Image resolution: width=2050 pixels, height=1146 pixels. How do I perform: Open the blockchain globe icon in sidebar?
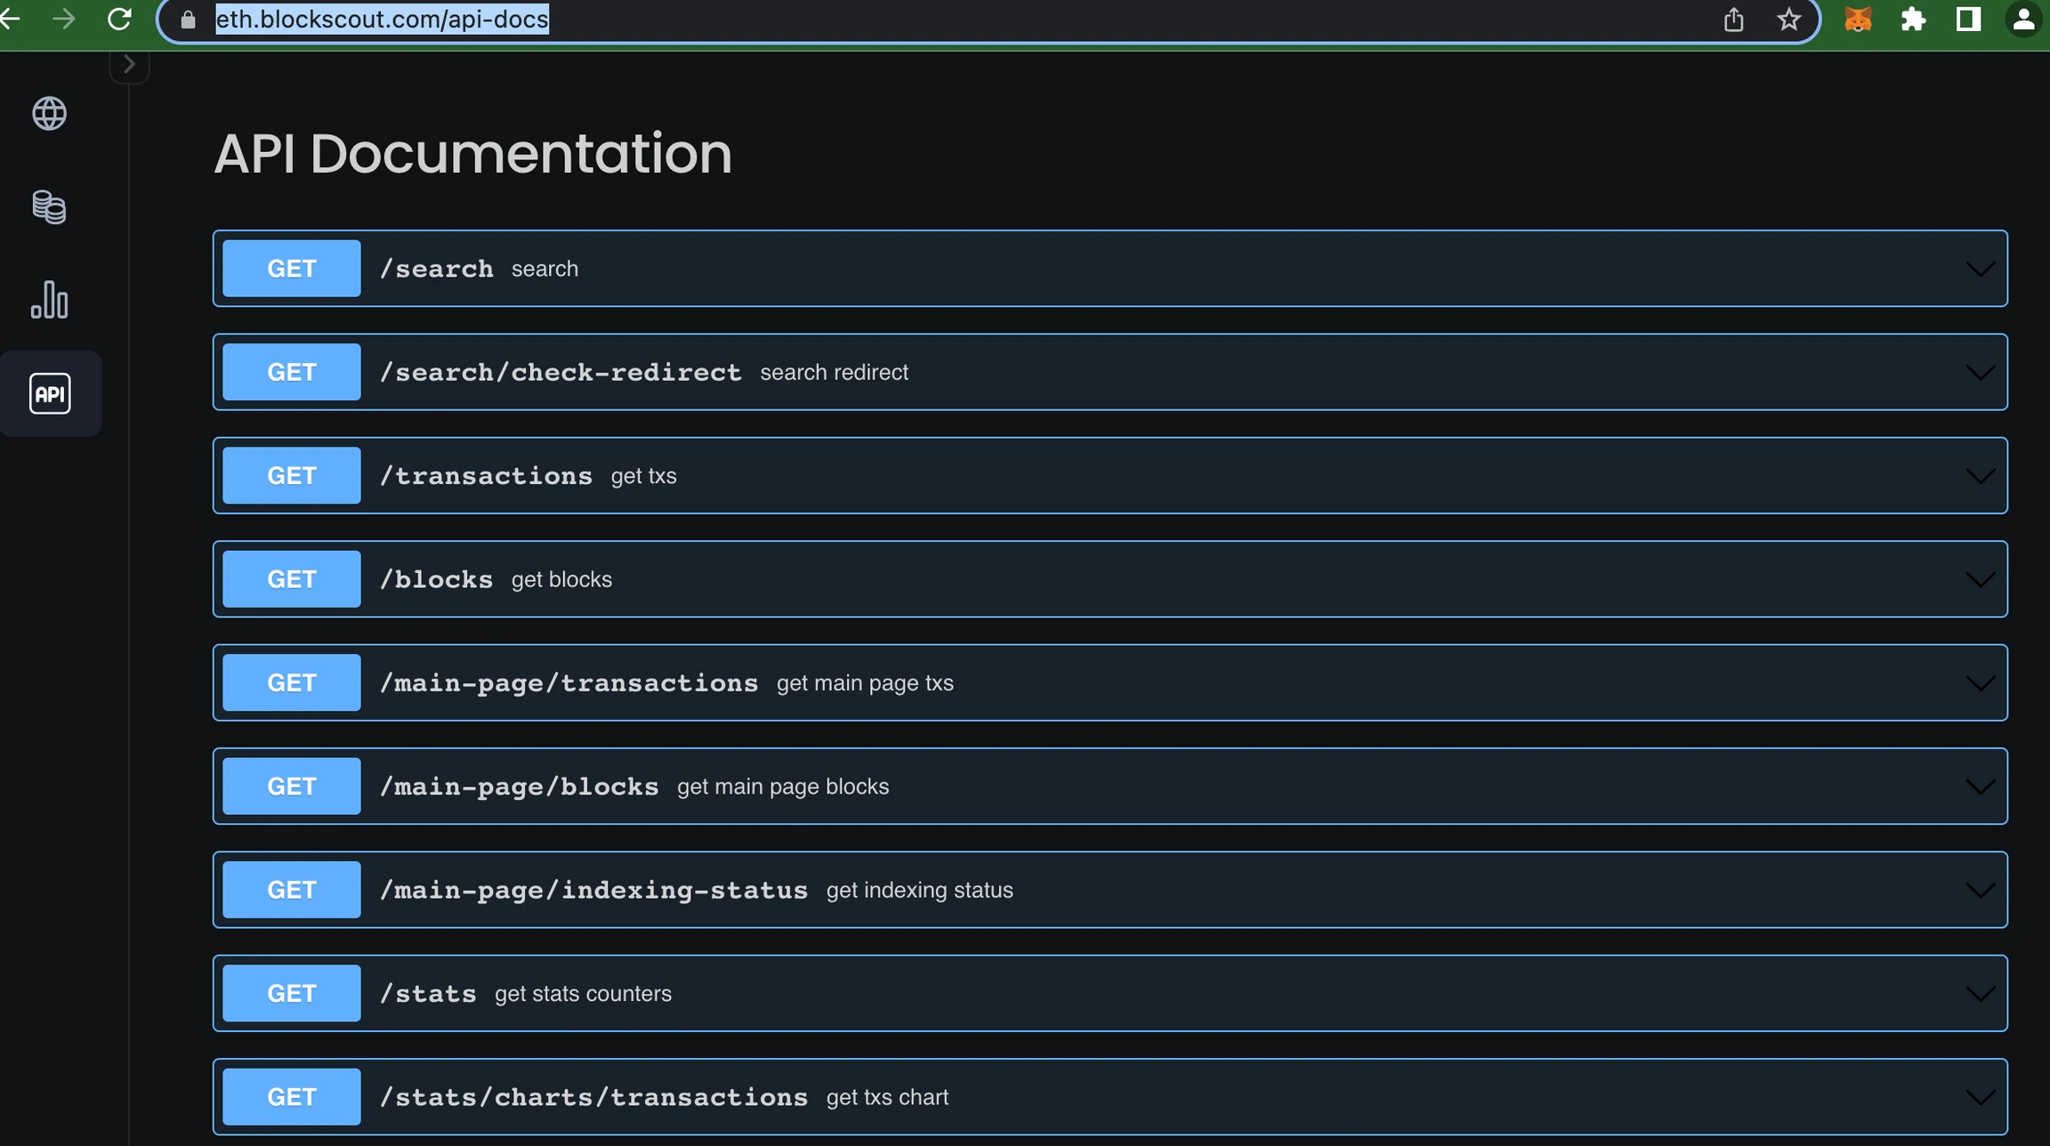49,113
